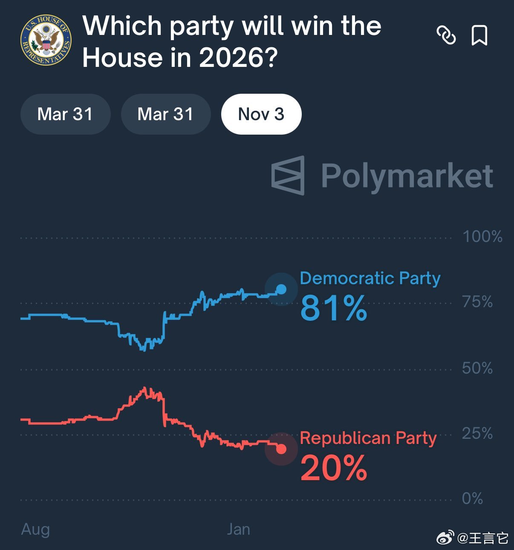Click the Polymarket wordmark text
This screenshot has height=550, width=514.
coord(407,176)
